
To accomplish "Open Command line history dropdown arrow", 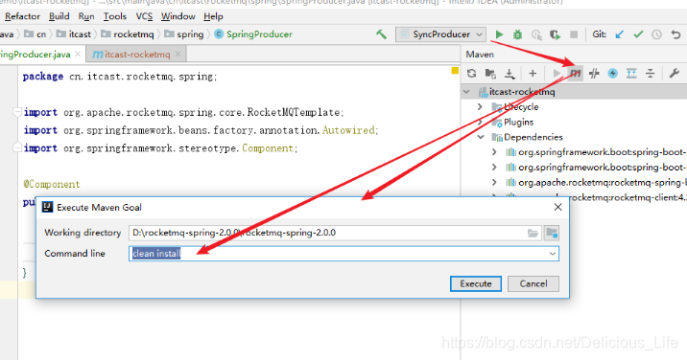I will pyautogui.click(x=553, y=254).
